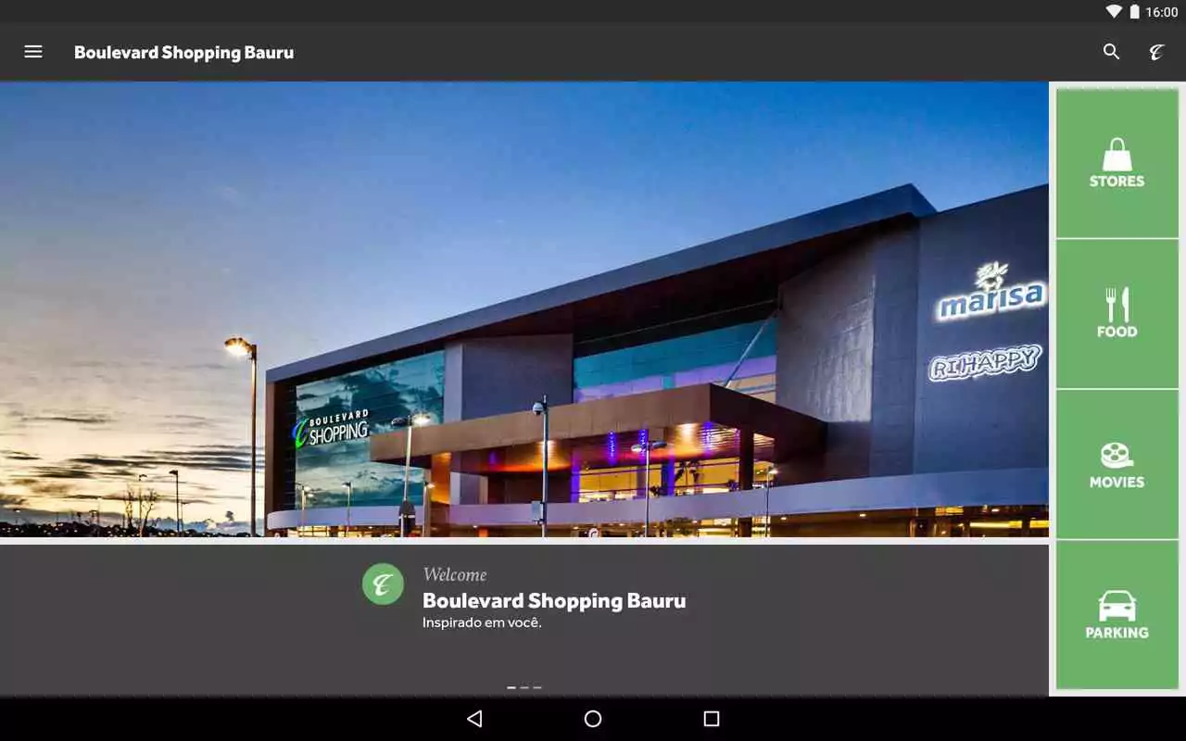Image resolution: width=1186 pixels, height=741 pixels.
Task: Tap the 'Boulevard Shopping Bauru' toolbar title
Action: 183,53
